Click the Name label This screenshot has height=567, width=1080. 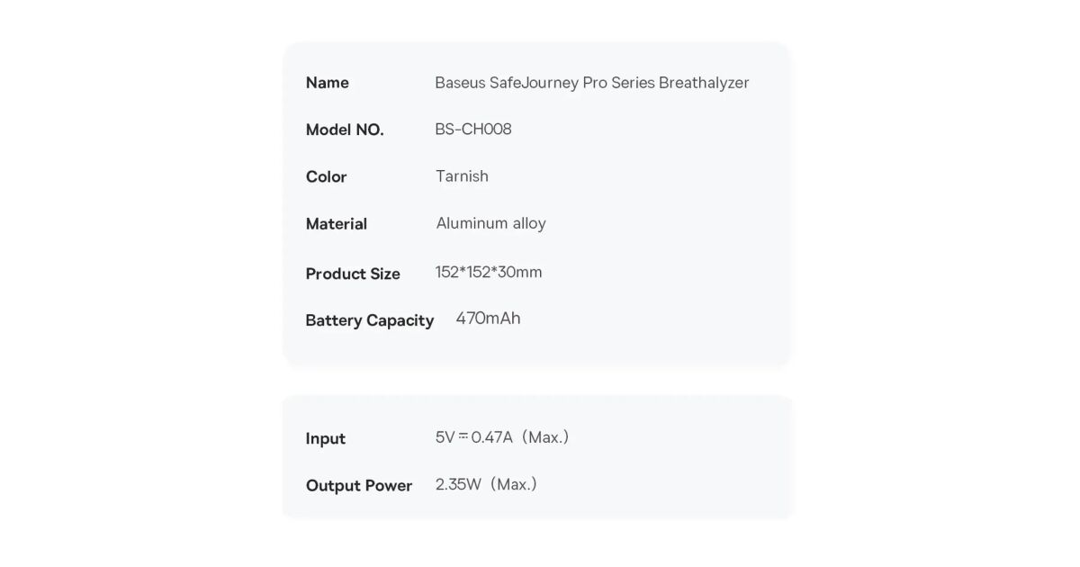(x=327, y=83)
